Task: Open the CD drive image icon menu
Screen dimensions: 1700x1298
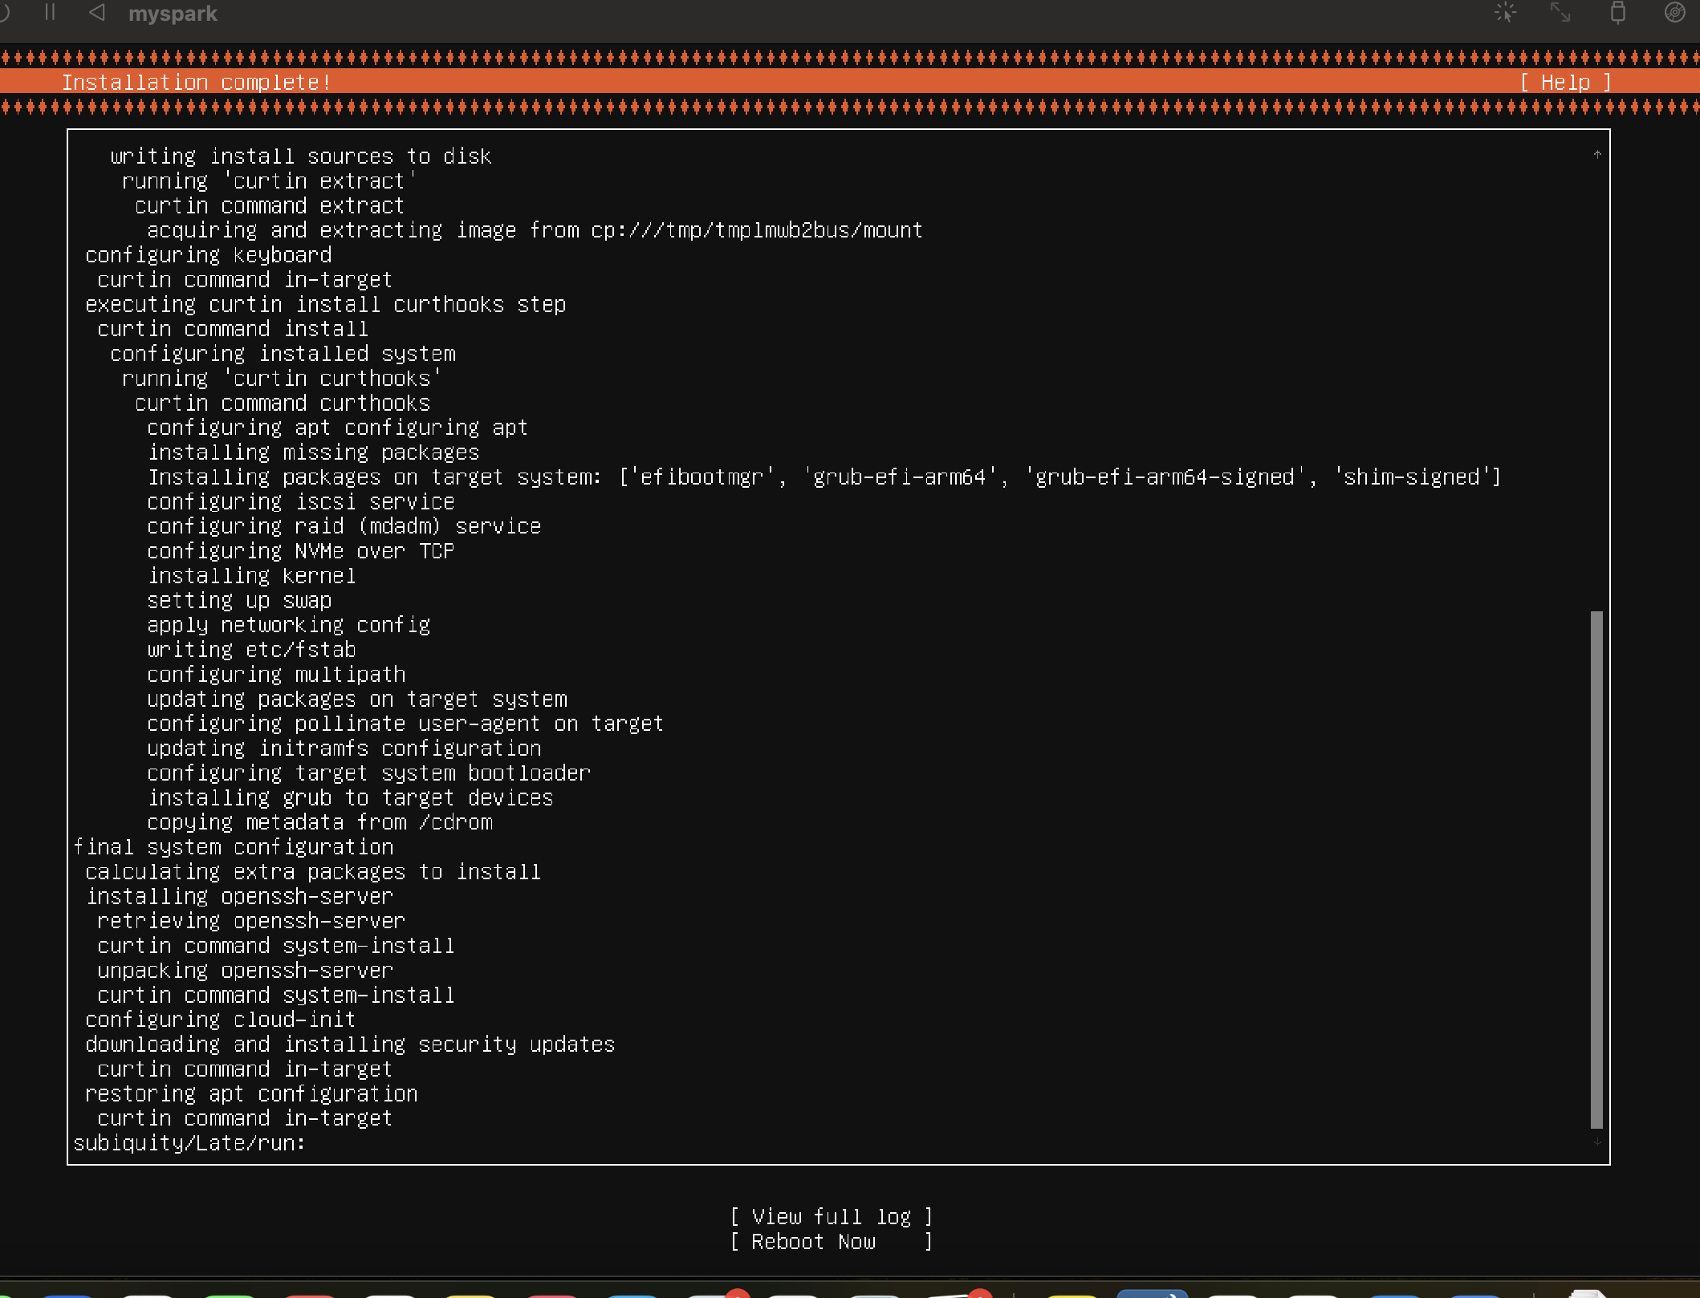Action: [x=1674, y=12]
